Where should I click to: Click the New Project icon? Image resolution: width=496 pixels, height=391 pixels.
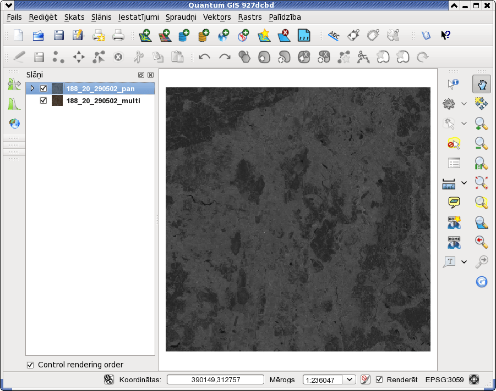coord(19,35)
